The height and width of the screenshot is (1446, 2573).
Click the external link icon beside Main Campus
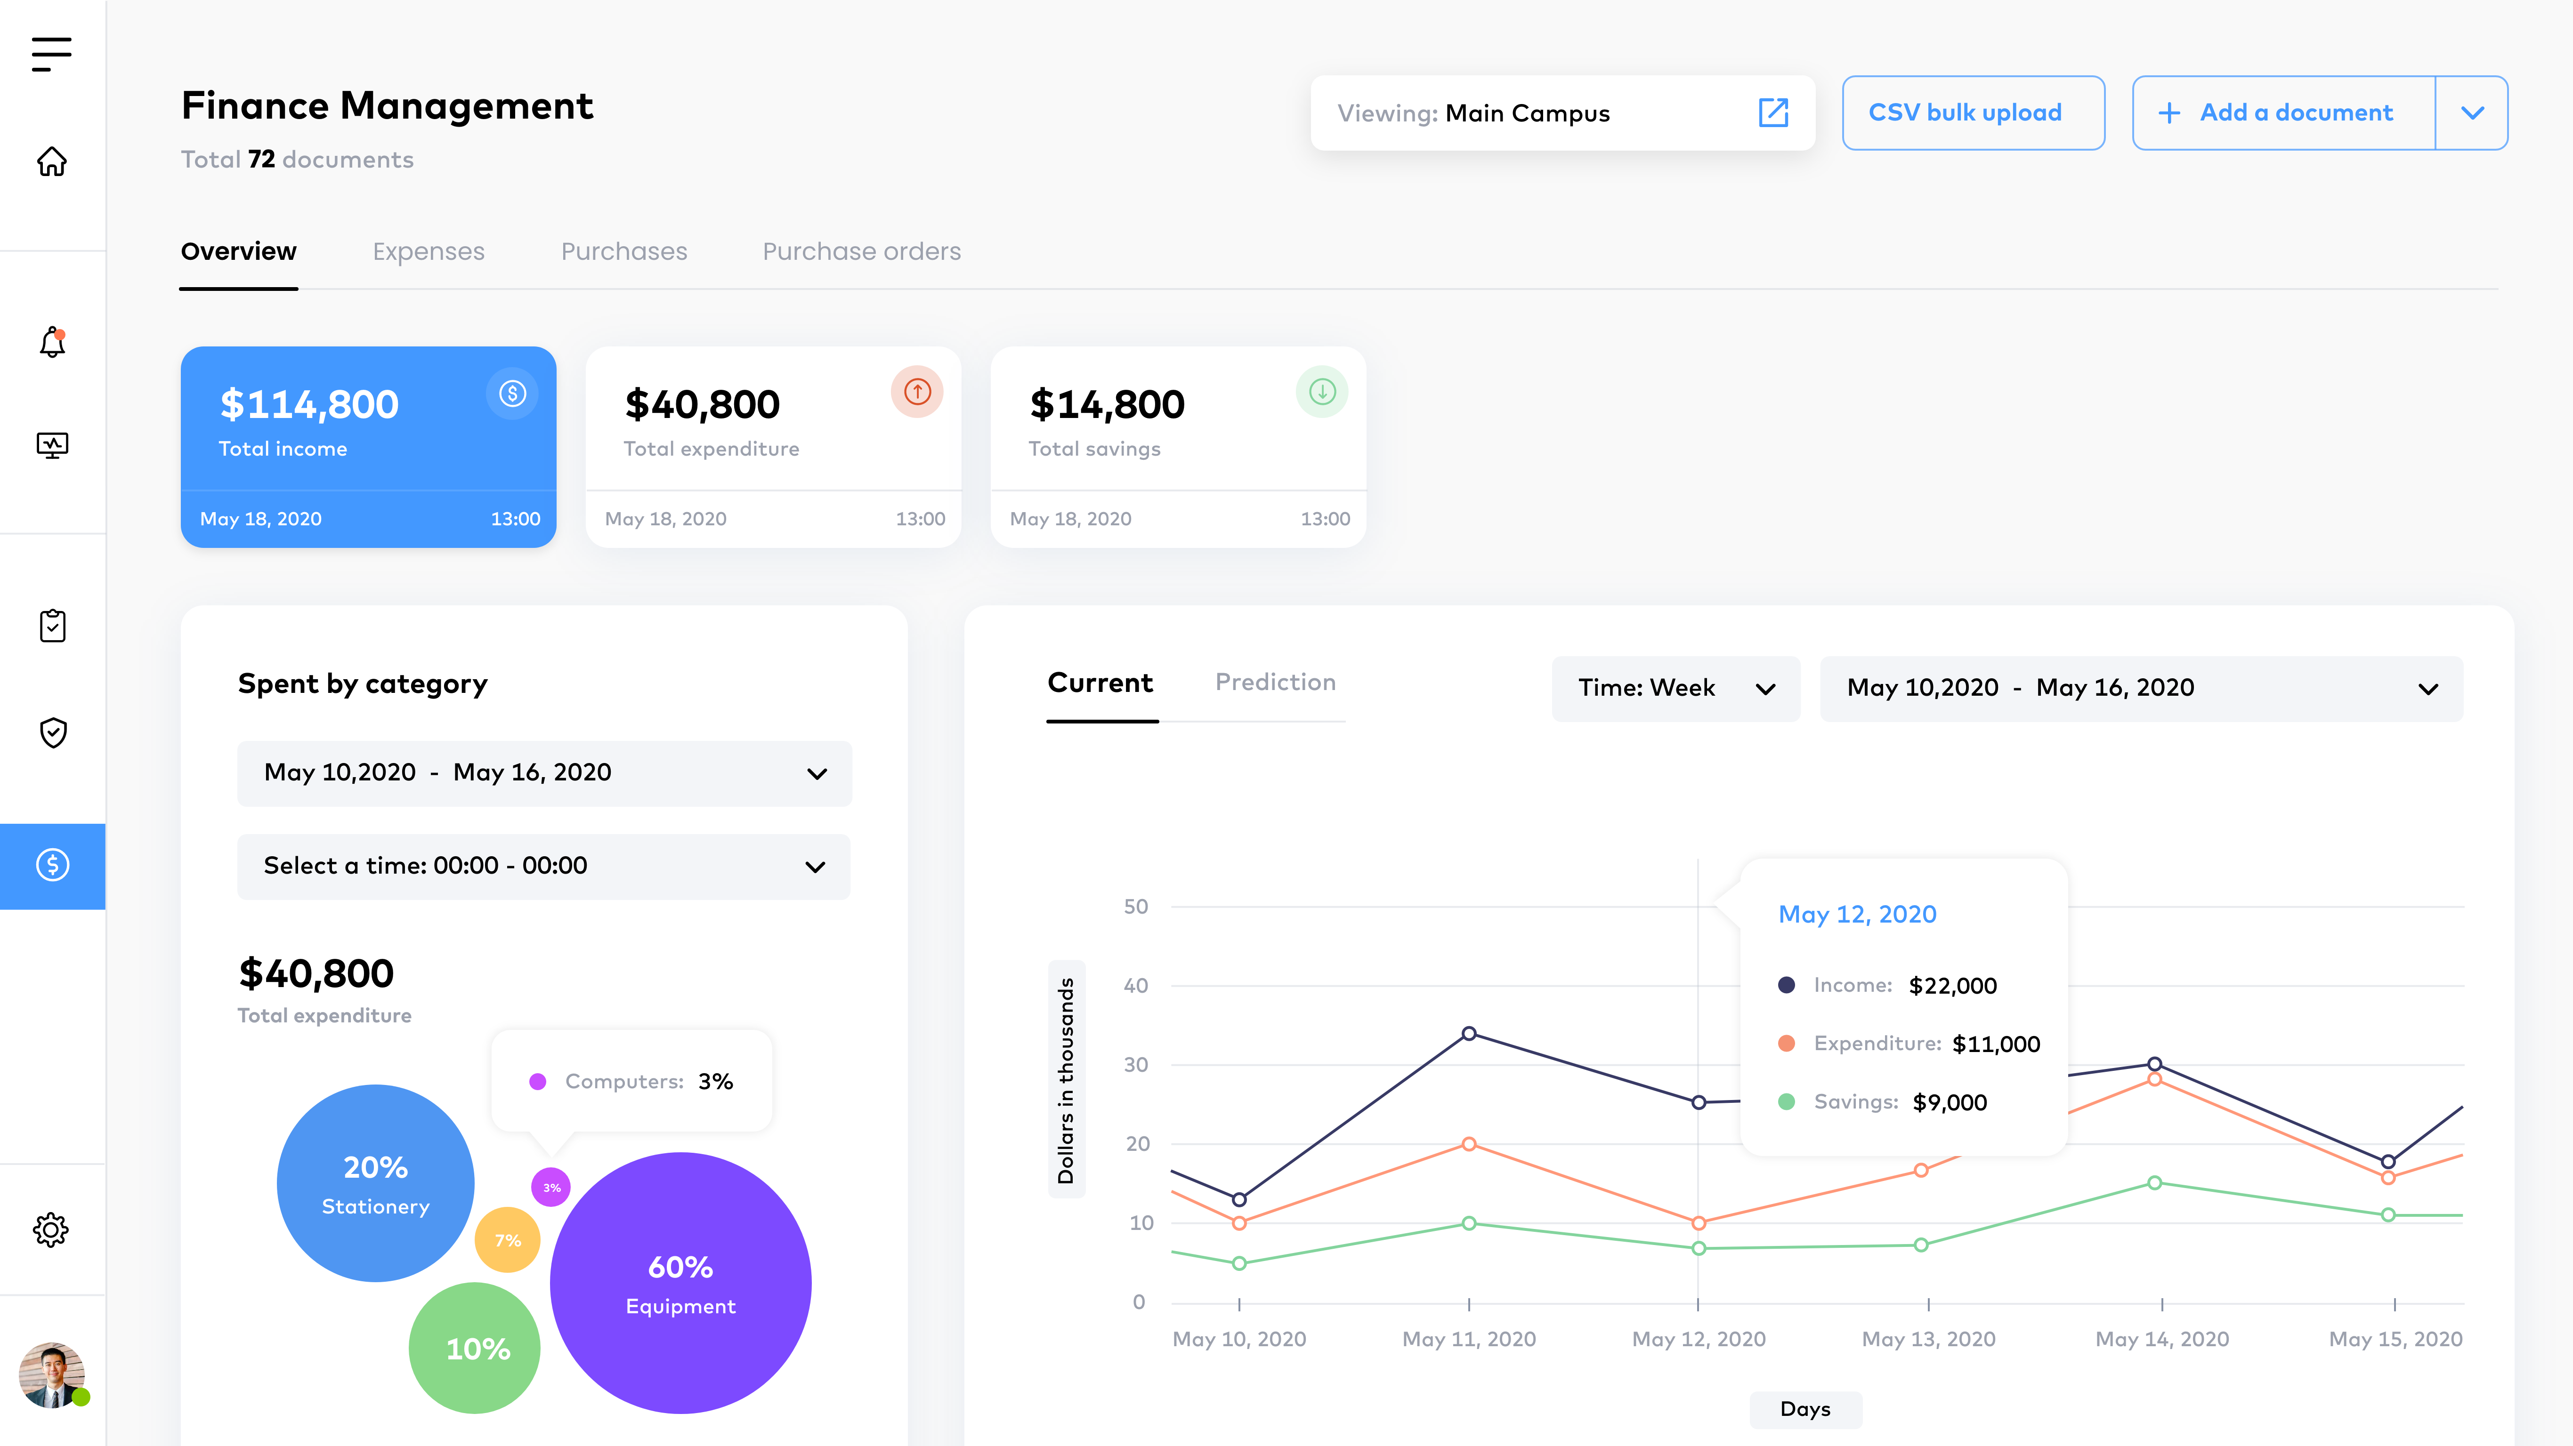1773,113
